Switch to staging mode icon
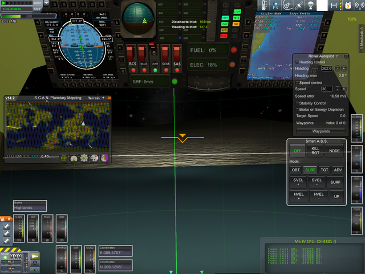The image size is (365, 274). (35, 256)
